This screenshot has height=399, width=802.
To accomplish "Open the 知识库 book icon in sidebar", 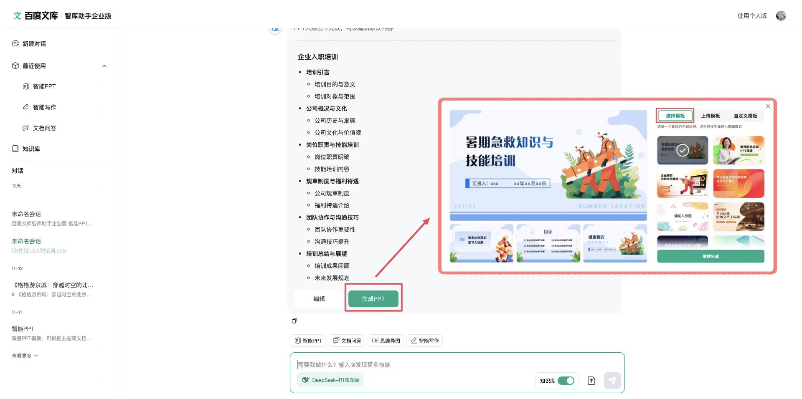I will pos(15,149).
